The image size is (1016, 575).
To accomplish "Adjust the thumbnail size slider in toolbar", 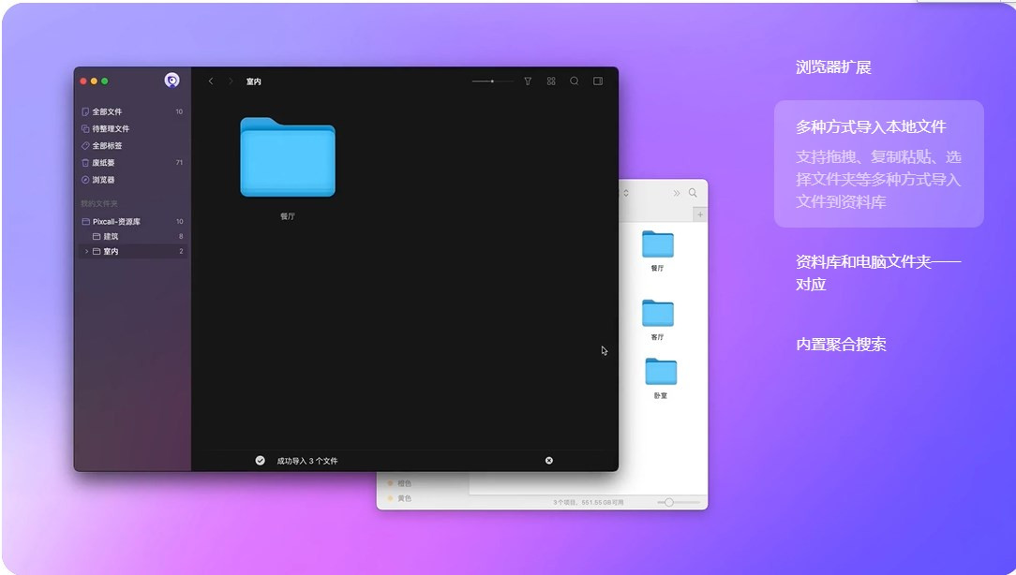I will (492, 81).
